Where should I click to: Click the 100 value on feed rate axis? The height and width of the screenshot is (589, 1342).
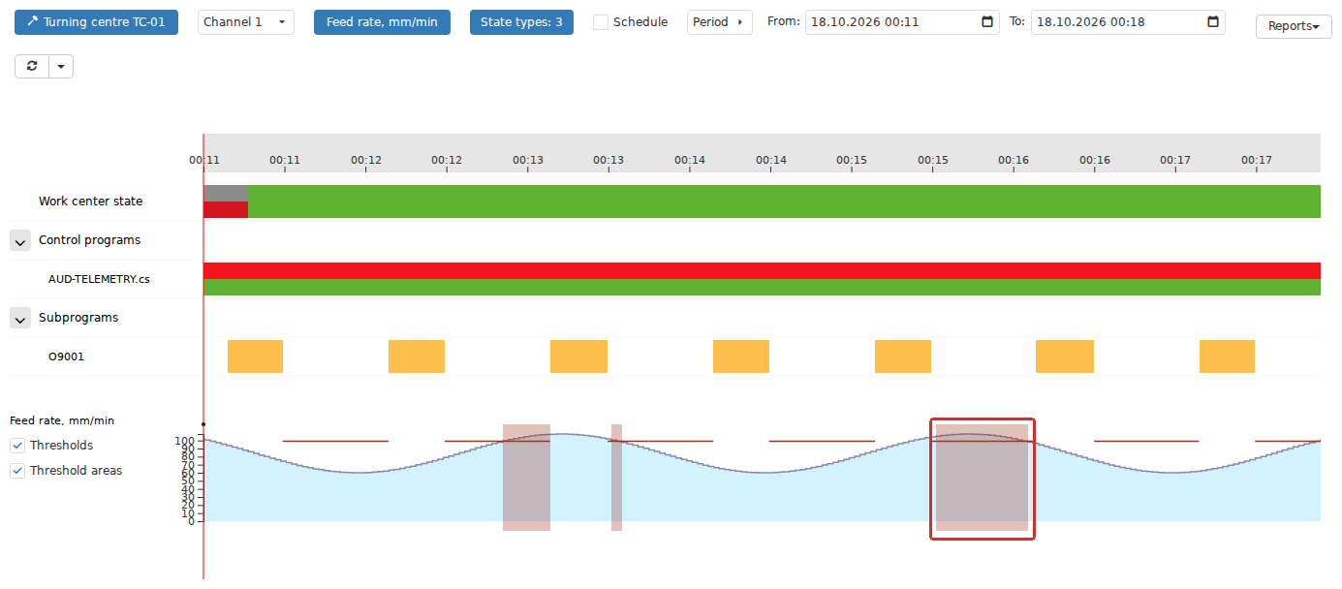click(184, 441)
